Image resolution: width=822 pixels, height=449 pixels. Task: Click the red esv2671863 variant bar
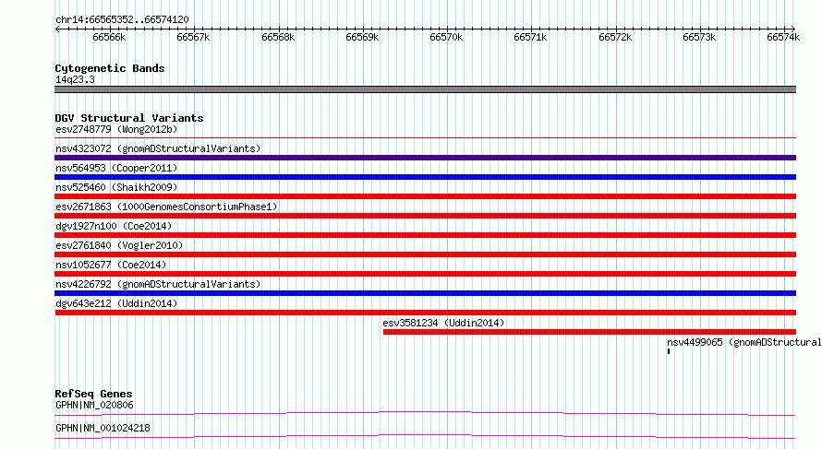click(x=425, y=216)
